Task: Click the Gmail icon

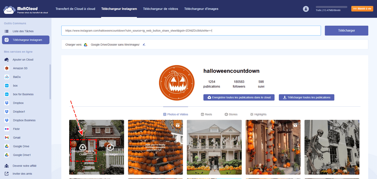Action: pyautogui.click(x=7, y=138)
